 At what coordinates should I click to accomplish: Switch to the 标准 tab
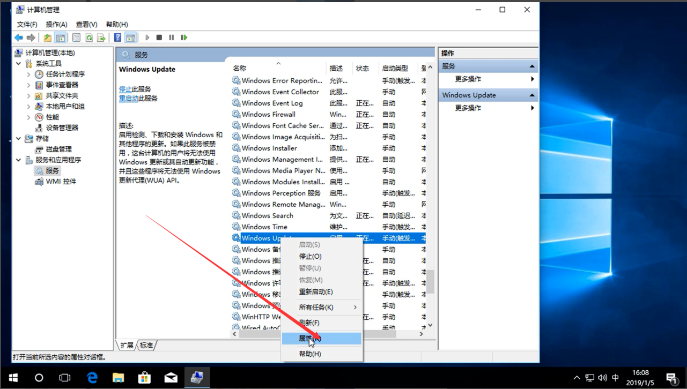[x=146, y=346]
